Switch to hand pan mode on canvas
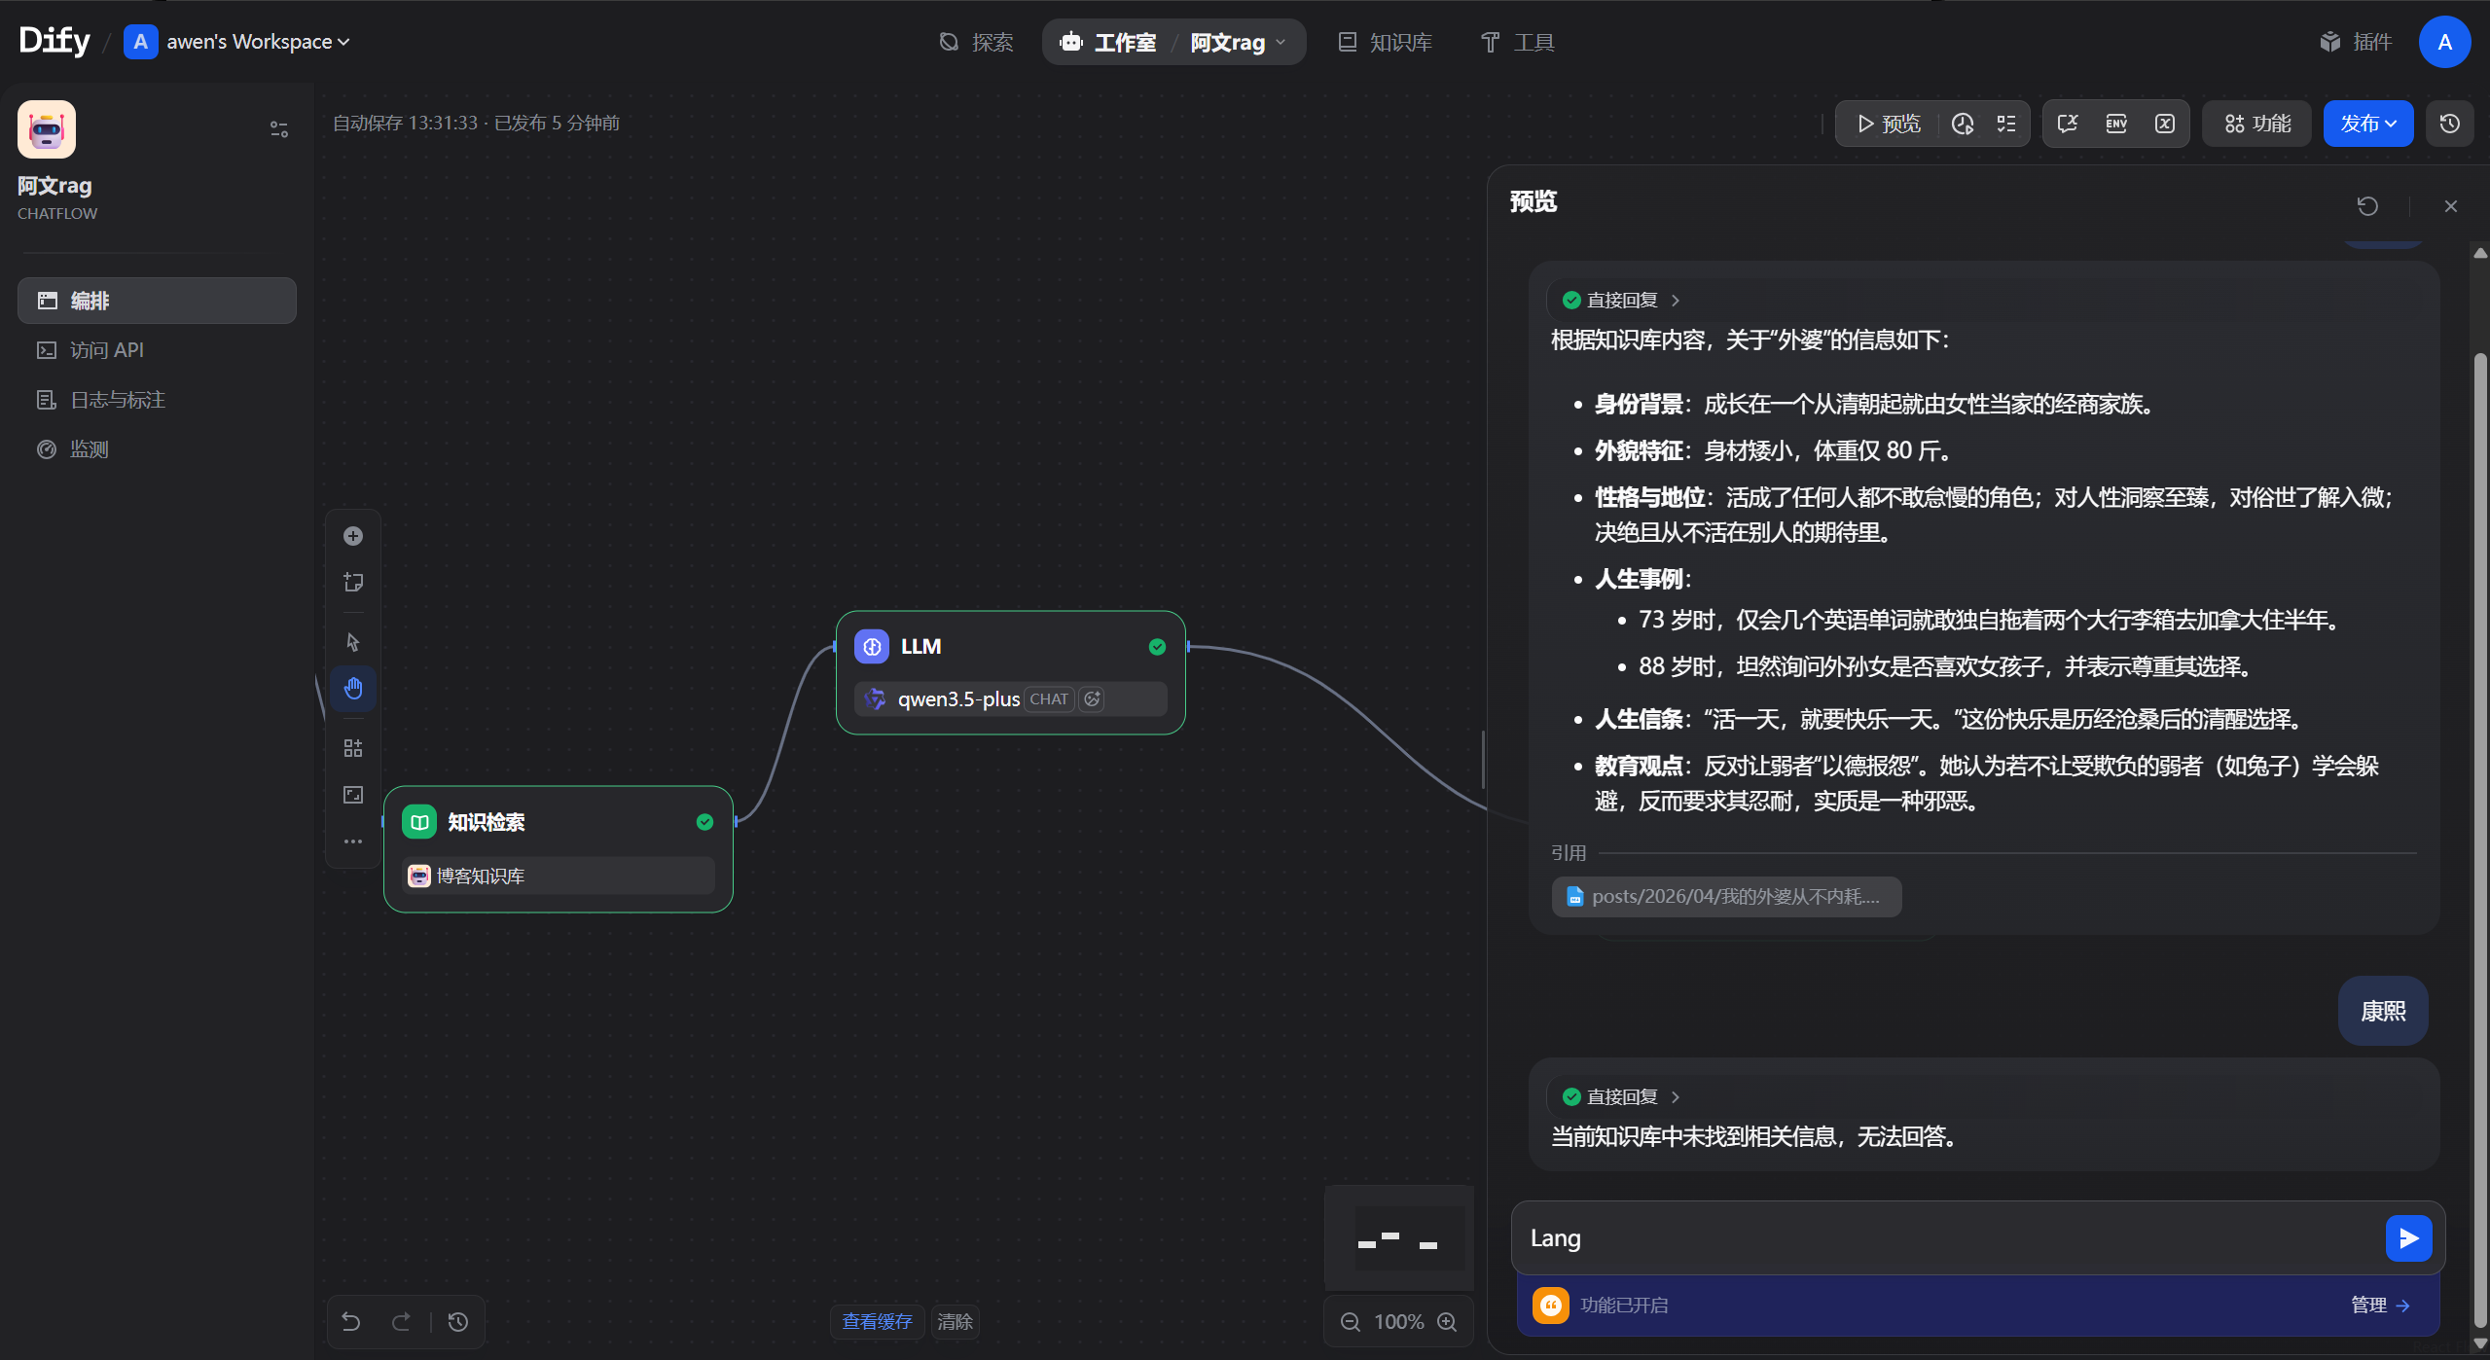The width and height of the screenshot is (2490, 1360). (353, 688)
